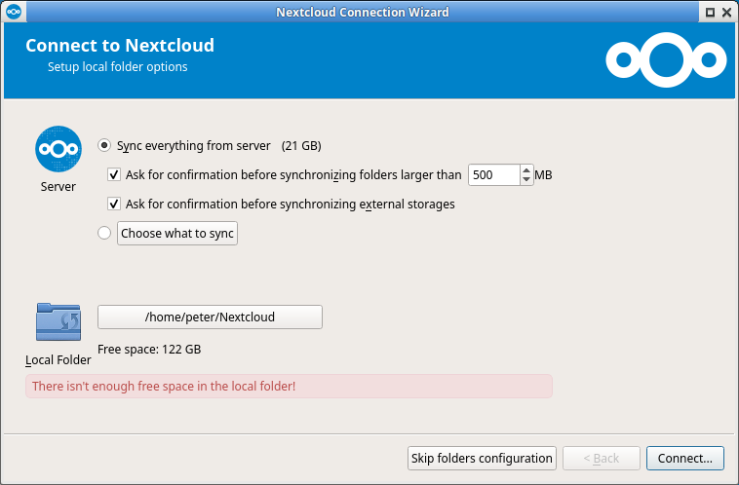Viewport: 739px width, 485px height.
Task: Click the disabled Back button
Action: click(602, 458)
